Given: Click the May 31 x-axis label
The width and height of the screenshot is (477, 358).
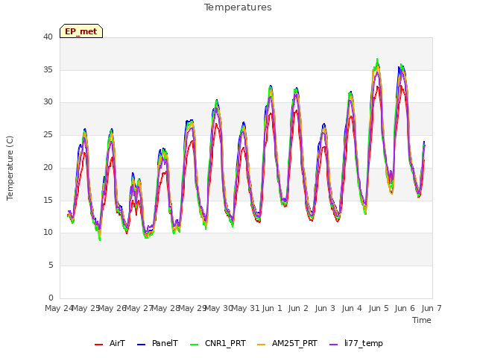Looking at the screenshot, I should coord(245,308).
